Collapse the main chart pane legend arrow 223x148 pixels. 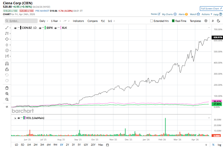[x=209, y=28]
